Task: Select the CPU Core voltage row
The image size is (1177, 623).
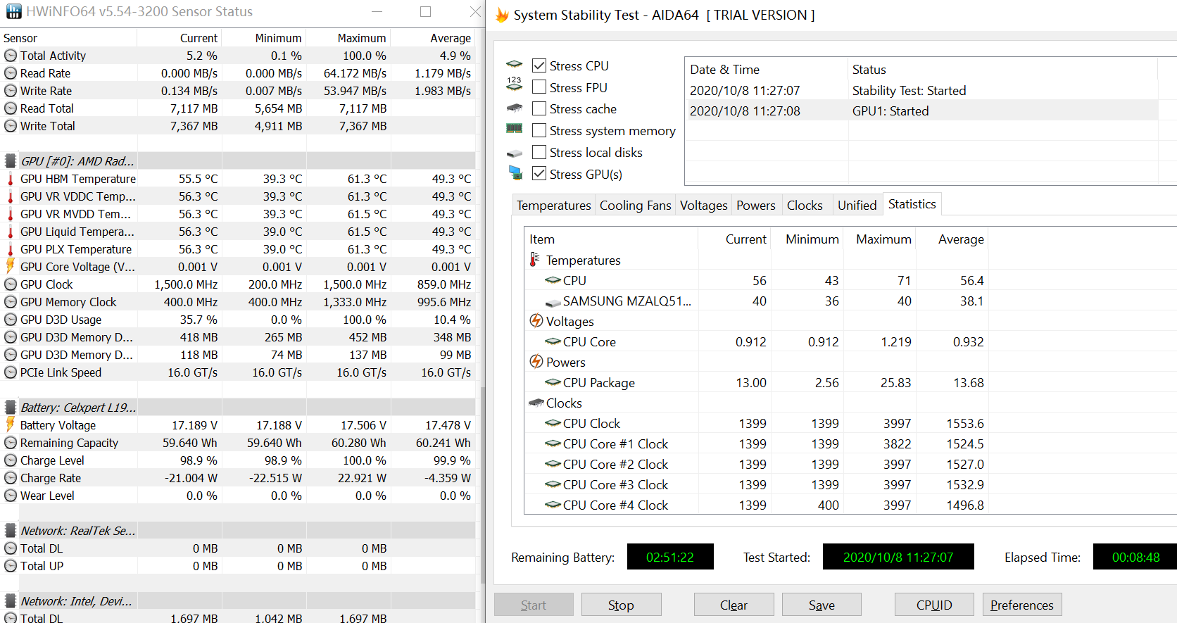Action: (x=756, y=341)
